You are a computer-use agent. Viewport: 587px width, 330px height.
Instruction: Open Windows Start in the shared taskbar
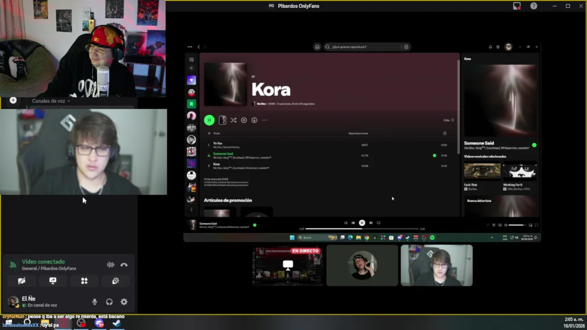click(x=292, y=237)
